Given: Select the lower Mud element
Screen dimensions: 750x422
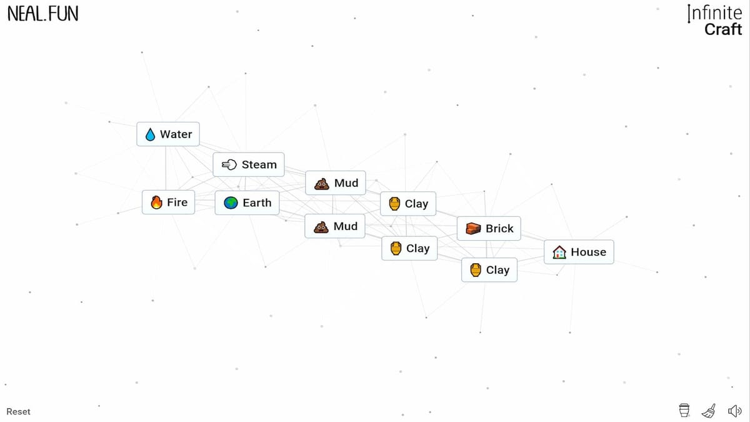Looking at the screenshot, I should click(x=335, y=226).
